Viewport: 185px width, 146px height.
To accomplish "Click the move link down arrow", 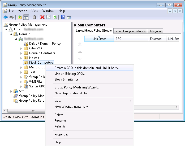I will [x=80, y=59].
